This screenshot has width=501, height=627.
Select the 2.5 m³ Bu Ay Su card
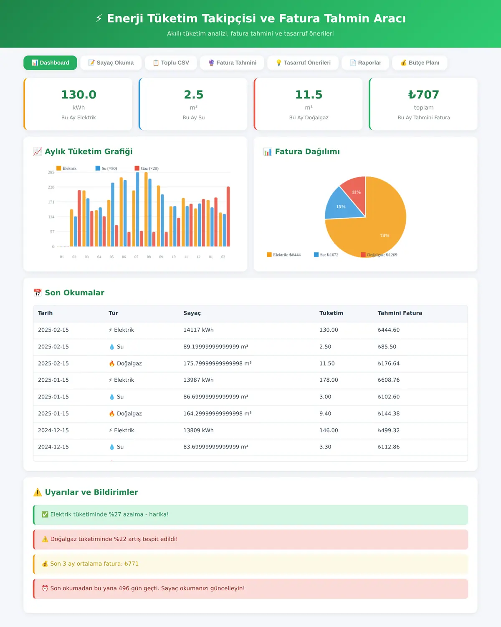pos(193,104)
